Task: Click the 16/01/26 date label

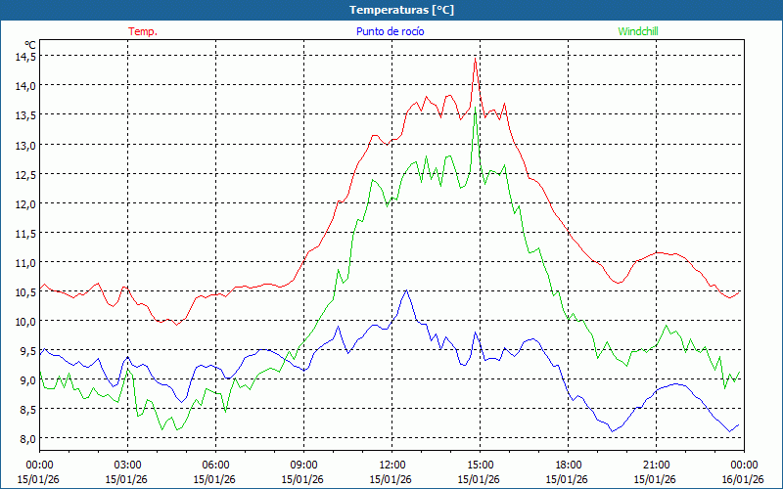Action: [743, 479]
